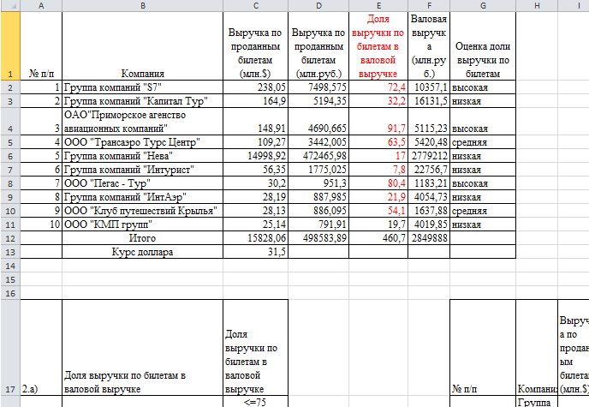Select 'ОАО"Приморское агенство авиационных компаний"' cell

click(143, 122)
